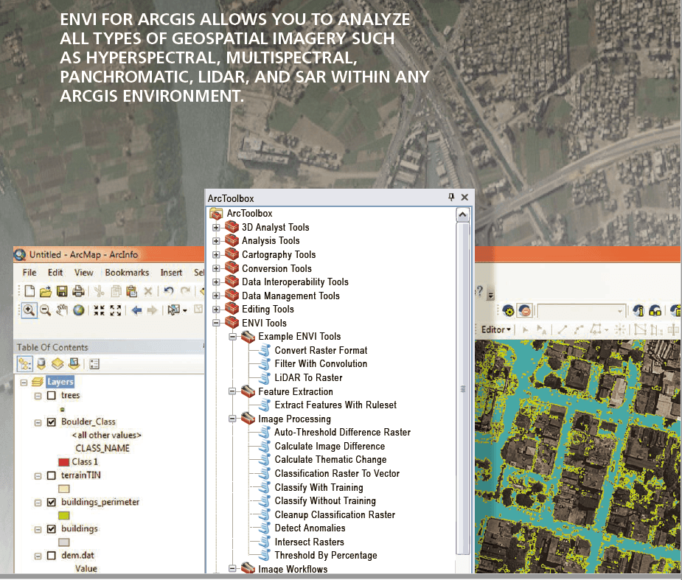Click the Fixed Zoom In arrows icon
682x580 pixels.
pos(100,310)
